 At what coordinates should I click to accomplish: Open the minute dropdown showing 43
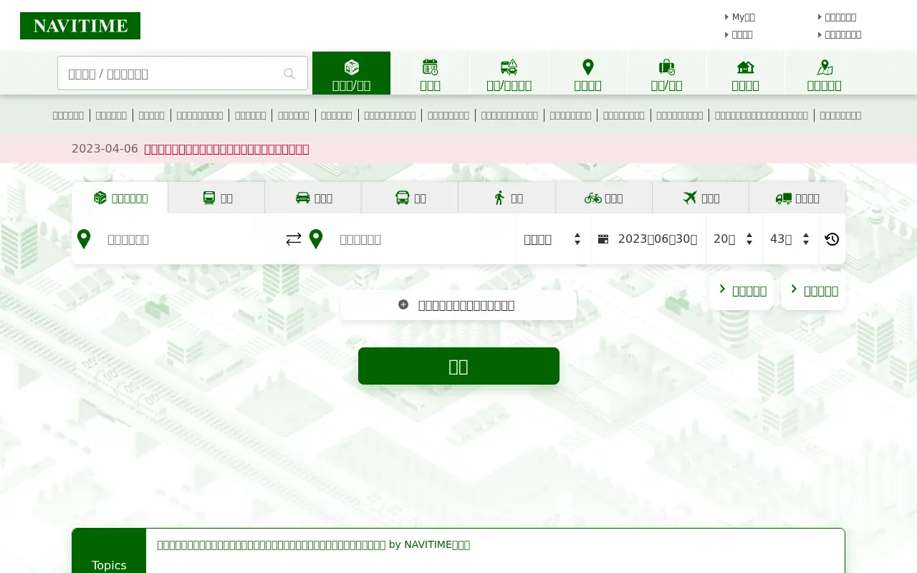791,239
